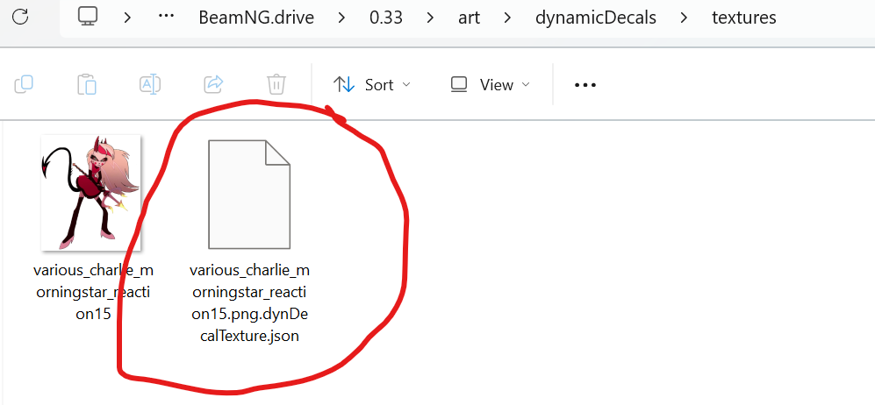
Task: Click the This PC monitor icon
Action: [x=88, y=17]
